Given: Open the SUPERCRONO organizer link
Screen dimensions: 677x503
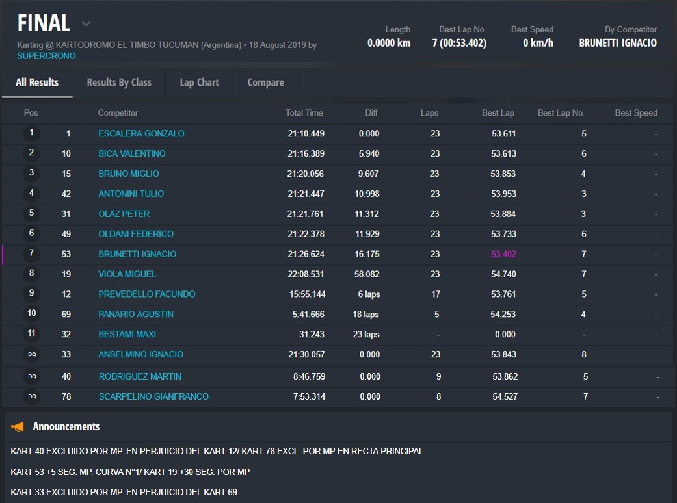Looking at the screenshot, I should point(46,56).
